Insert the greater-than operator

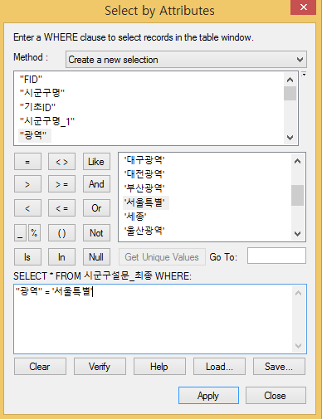click(27, 184)
